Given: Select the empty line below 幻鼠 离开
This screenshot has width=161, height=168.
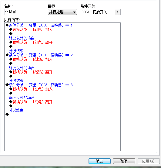Looking at the screenshot, I should click(11, 46).
